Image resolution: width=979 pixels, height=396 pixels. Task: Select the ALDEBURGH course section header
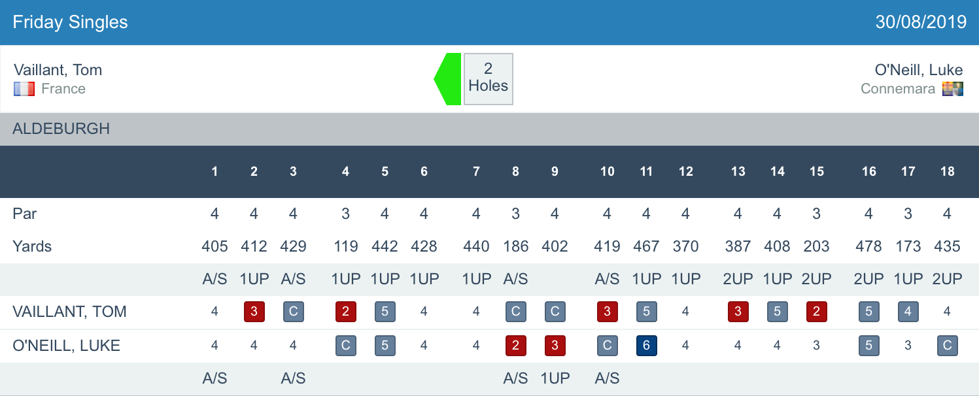(x=61, y=129)
